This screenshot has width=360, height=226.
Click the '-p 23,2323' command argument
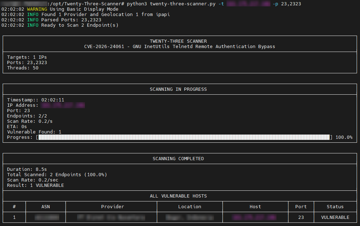(x=287, y=4)
